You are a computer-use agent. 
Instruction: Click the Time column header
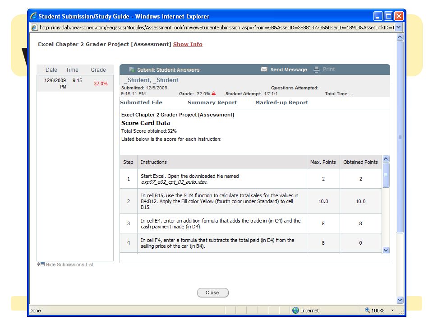point(72,70)
